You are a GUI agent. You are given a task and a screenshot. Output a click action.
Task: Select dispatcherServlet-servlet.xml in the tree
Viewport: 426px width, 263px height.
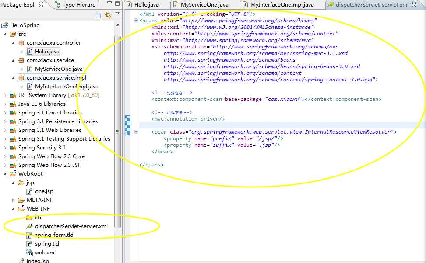tap(71, 226)
